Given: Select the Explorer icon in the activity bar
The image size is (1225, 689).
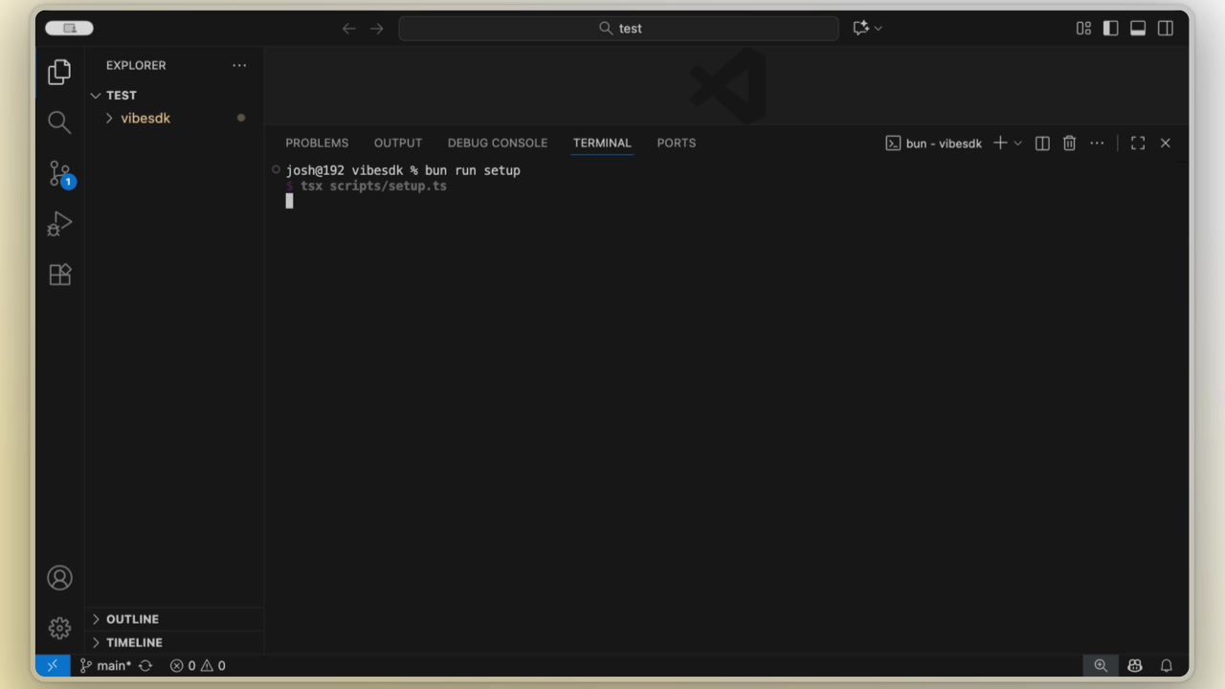Looking at the screenshot, I should tap(59, 72).
